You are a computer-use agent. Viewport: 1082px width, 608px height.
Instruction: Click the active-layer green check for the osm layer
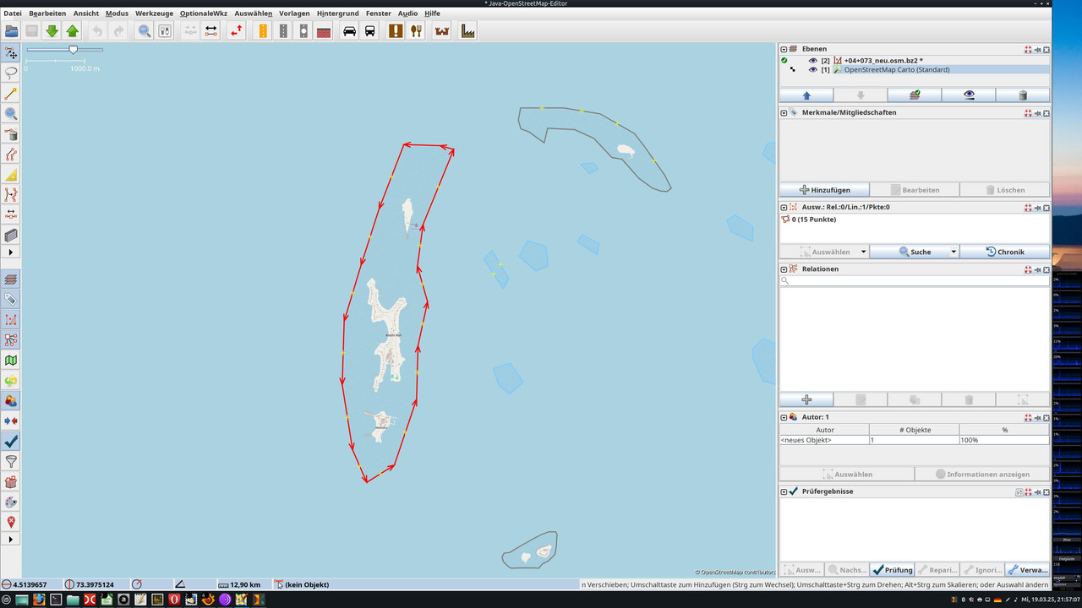tap(784, 61)
